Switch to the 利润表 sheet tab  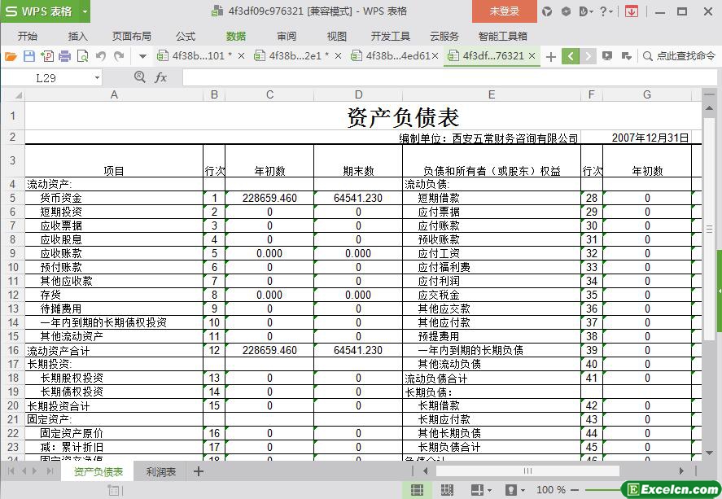(x=160, y=471)
